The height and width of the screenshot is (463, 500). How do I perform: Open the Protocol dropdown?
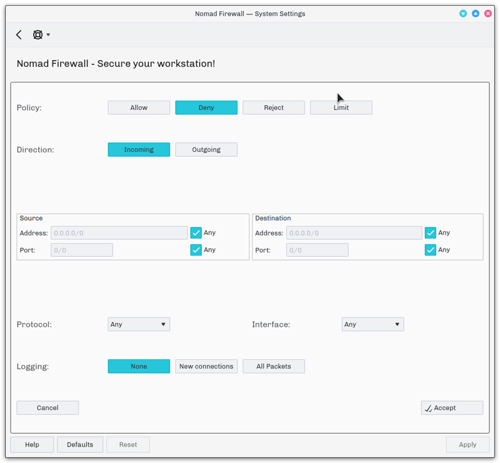pos(139,324)
